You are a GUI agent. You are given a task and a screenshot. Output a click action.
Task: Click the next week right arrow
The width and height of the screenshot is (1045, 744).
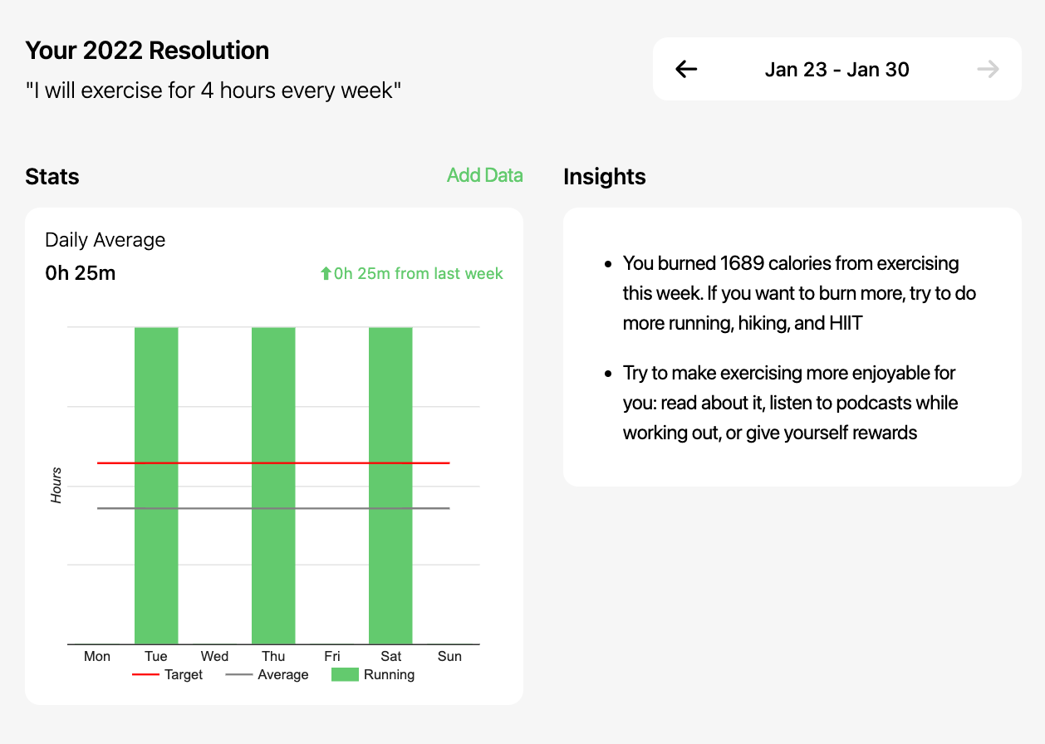coord(988,69)
